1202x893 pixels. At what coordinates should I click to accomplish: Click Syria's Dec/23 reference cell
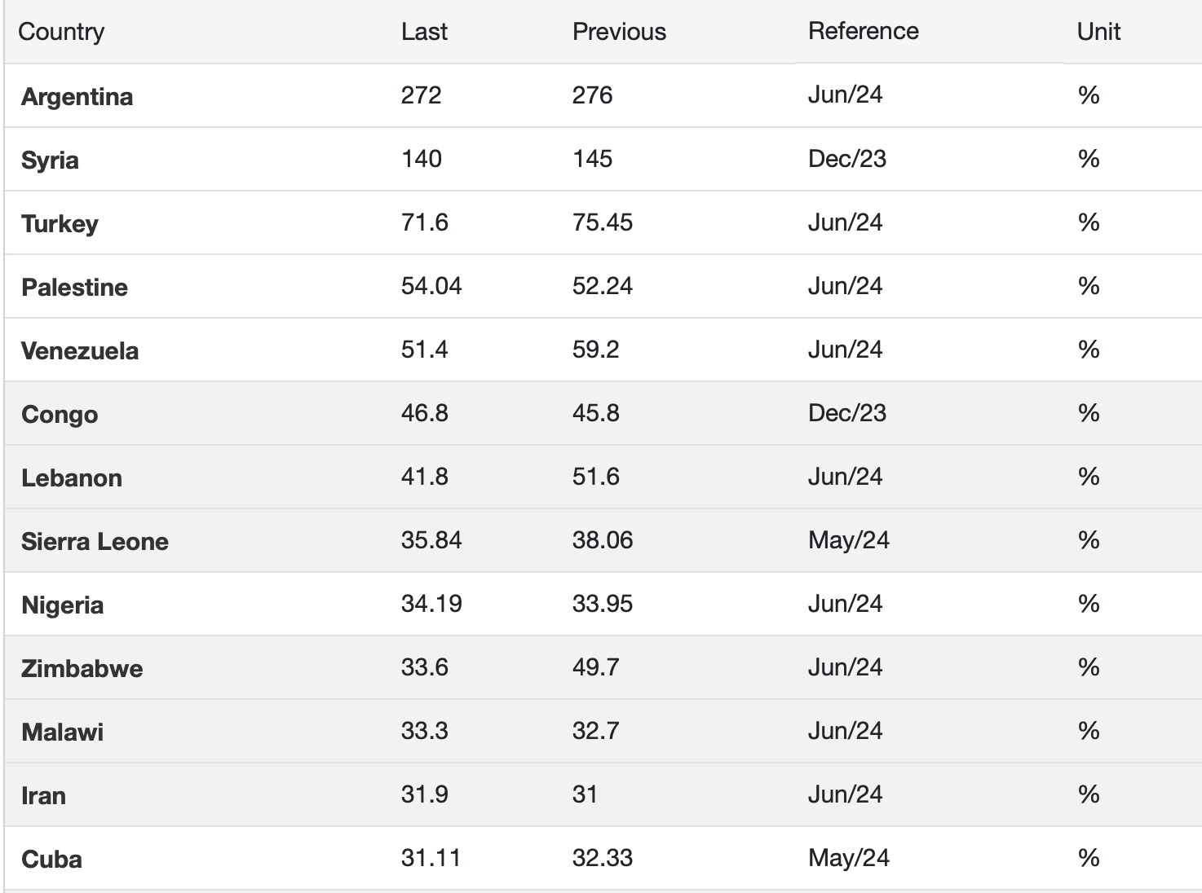tap(846, 158)
